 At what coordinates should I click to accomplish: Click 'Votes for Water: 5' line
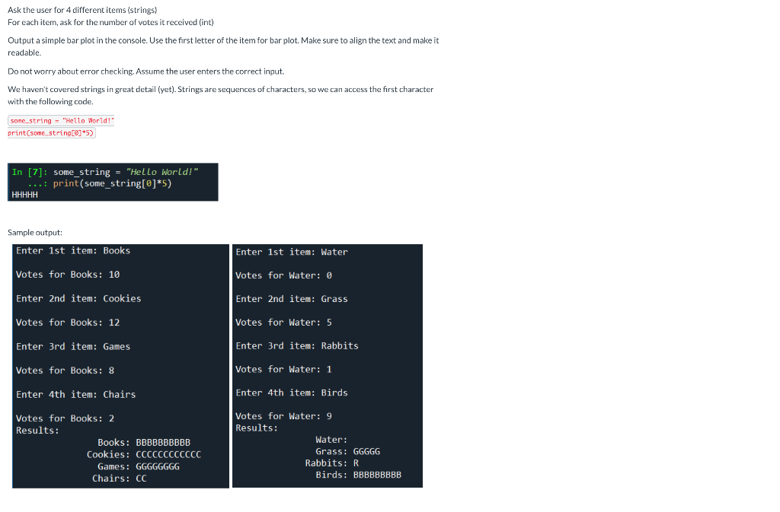pyautogui.click(x=283, y=323)
